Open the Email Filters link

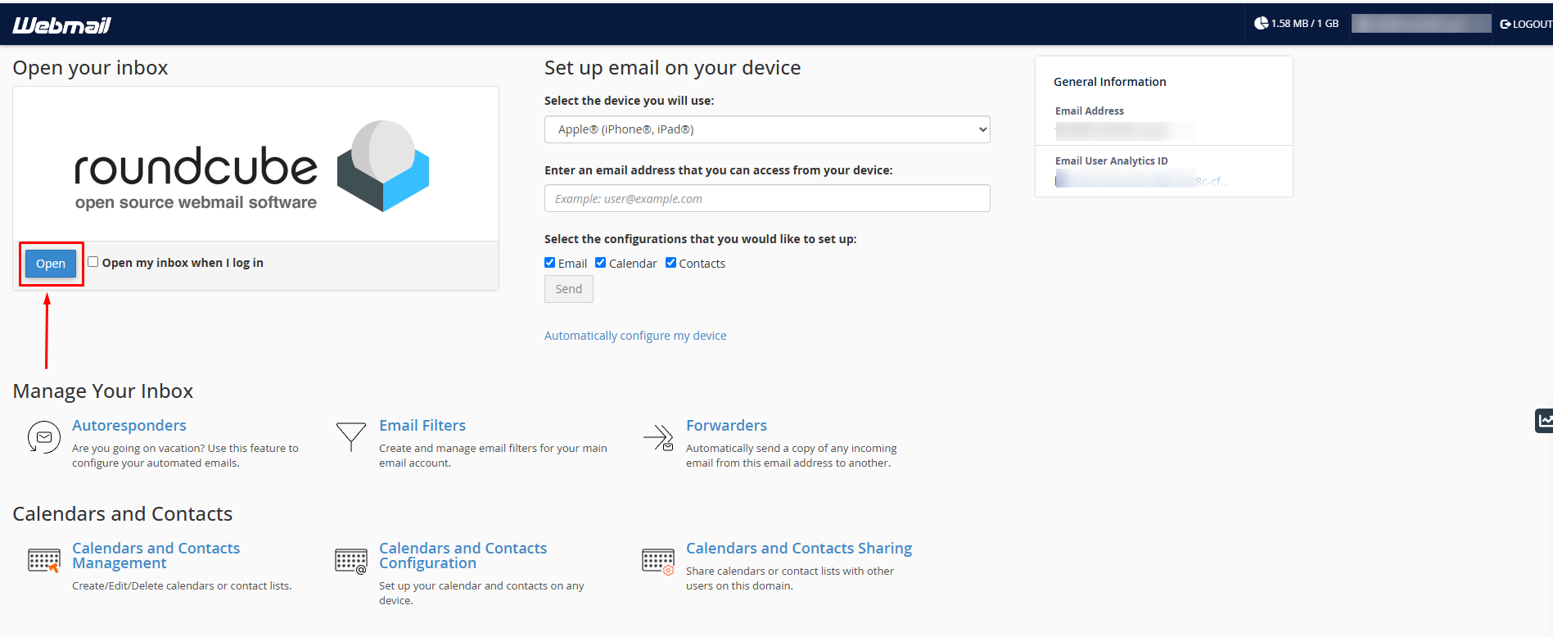click(x=422, y=426)
